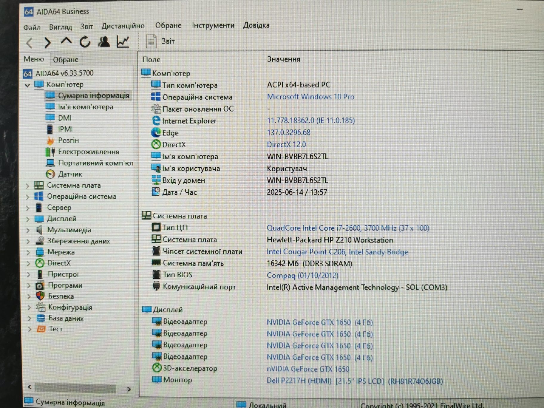Select the Електроживлення tree item

coord(83,152)
